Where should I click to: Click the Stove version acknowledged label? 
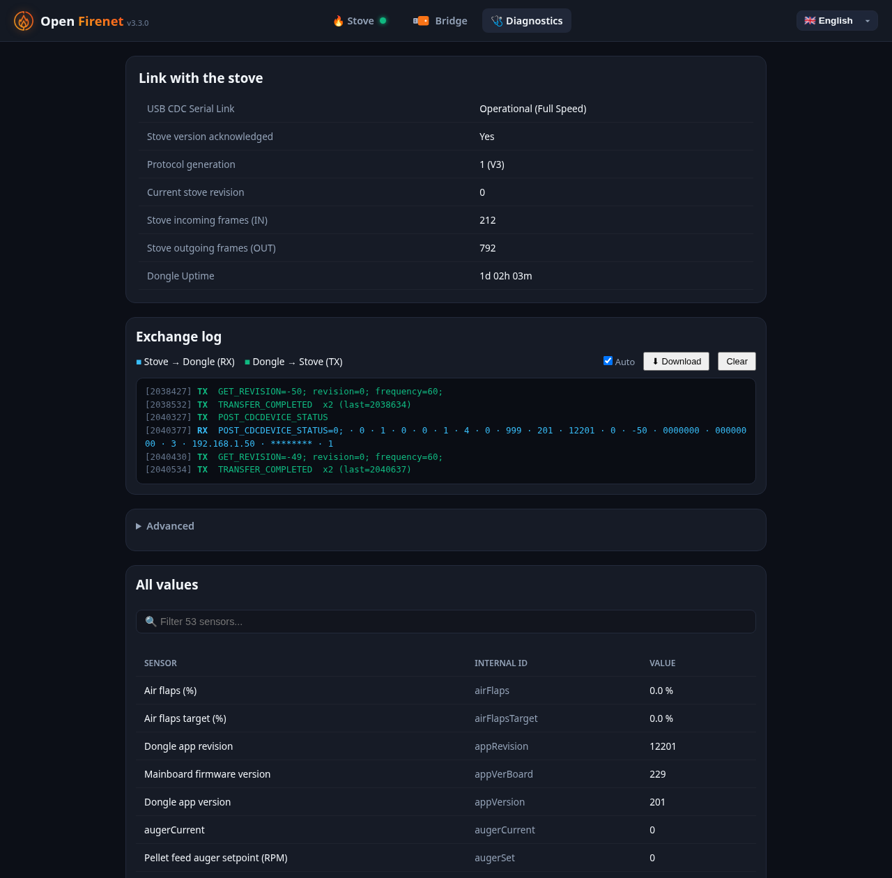[x=210, y=137]
